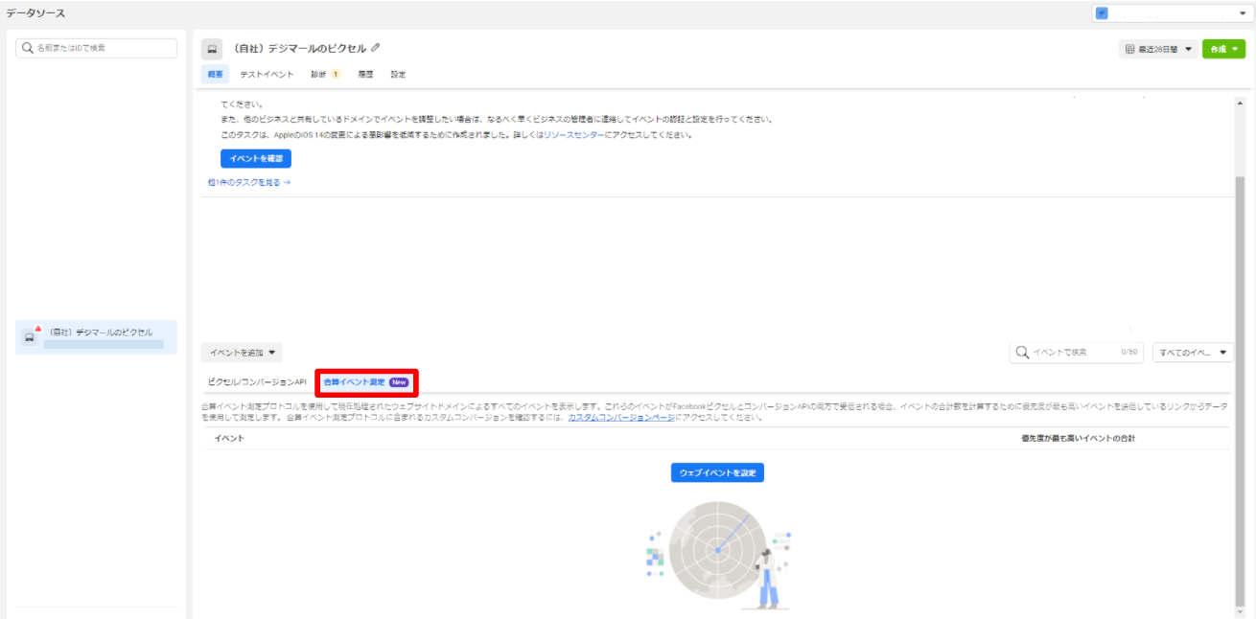
Task: Open the 最近28日間 date range dropdown
Action: click(1157, 49)
